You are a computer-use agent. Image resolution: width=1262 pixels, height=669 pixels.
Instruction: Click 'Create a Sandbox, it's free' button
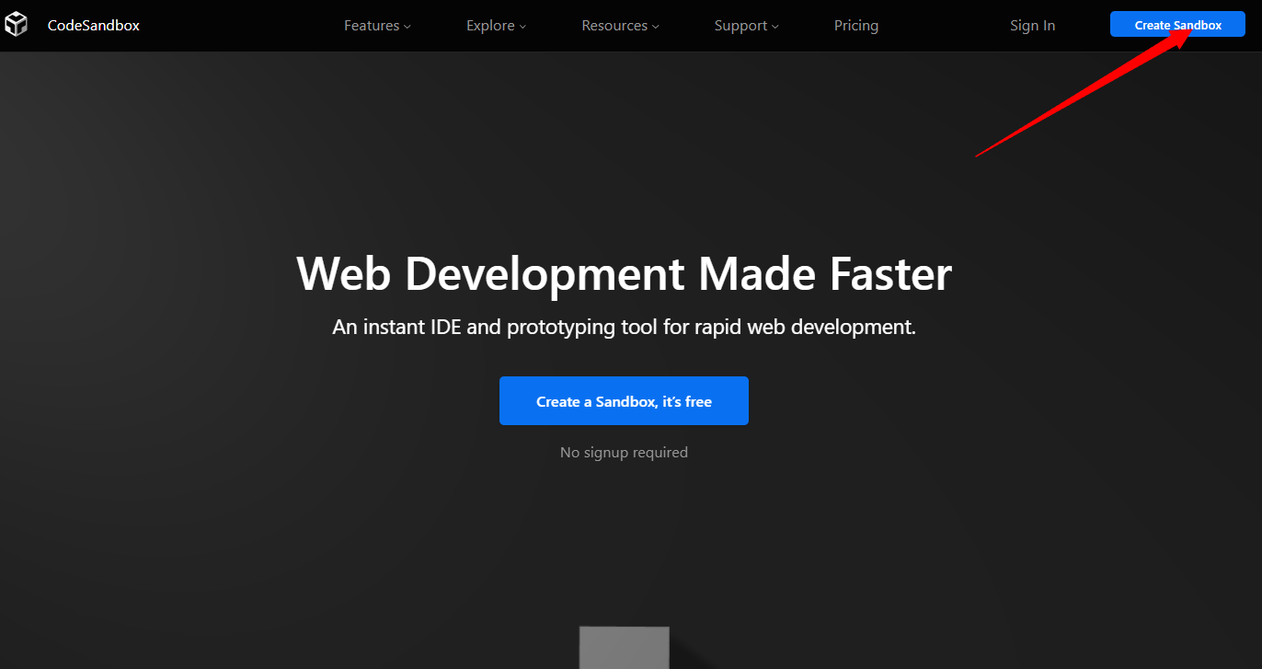tap(624, 401)
